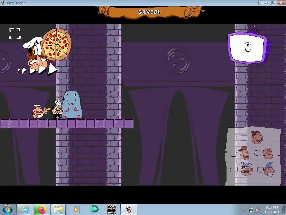Open the 9:55 PM clock and date

272,210
